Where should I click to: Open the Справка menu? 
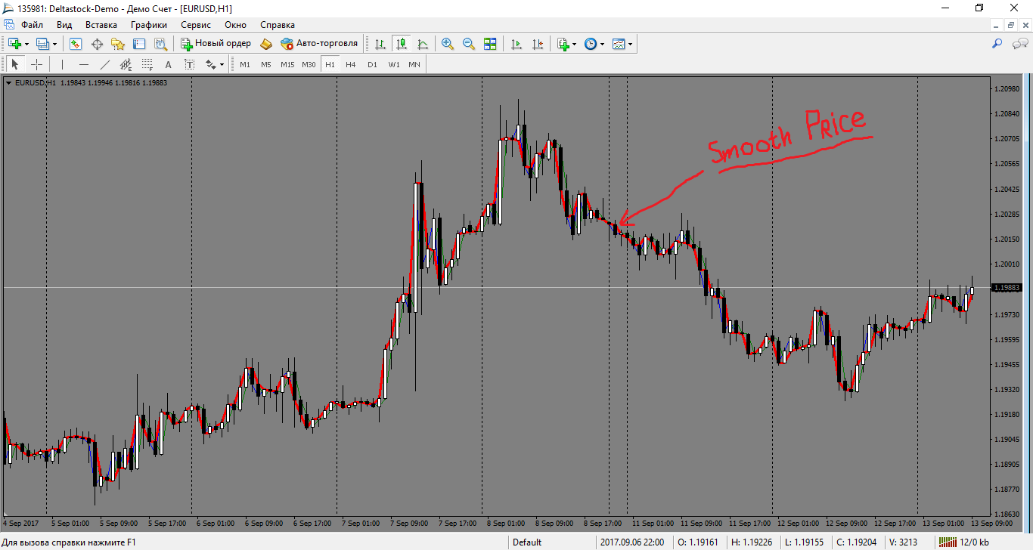[277, 25]
